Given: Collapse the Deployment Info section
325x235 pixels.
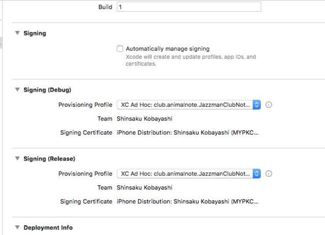Looking at the screenshot, I should pyautogui.click(x=17, y=227).
